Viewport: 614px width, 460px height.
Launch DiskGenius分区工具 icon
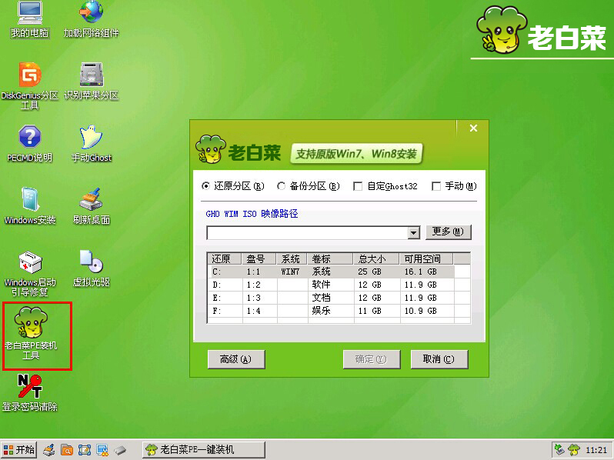(30, 85)
